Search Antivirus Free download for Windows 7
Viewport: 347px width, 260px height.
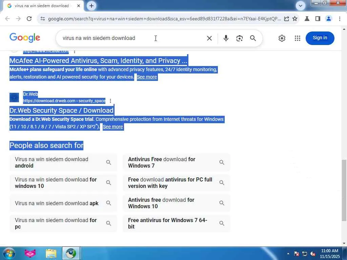[x=176, y=162]
